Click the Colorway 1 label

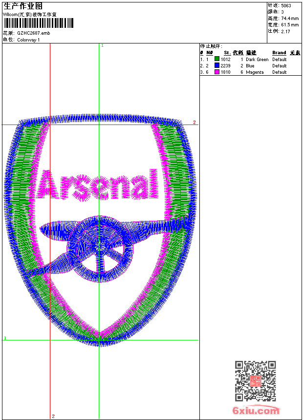[28, 40]
